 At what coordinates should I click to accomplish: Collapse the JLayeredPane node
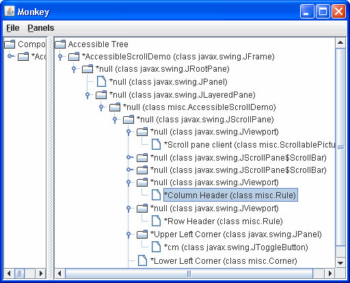(87, 95)
